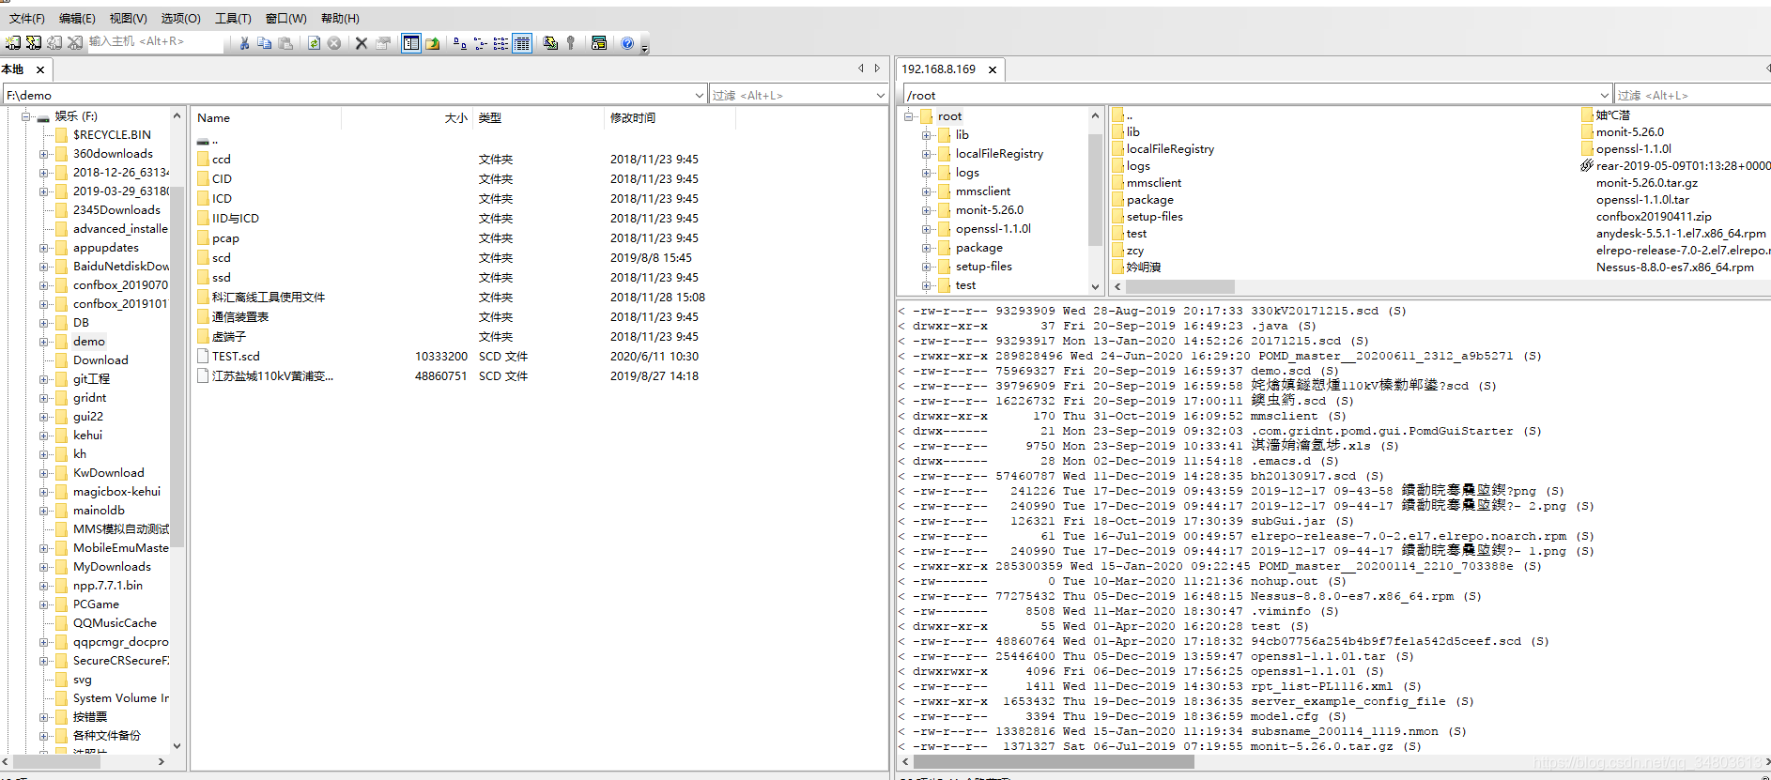Viewport: 1771px width, 780px height.
Task: Click the key icon in toolbar
Action: pyautogui.click(x=571, y=43)
